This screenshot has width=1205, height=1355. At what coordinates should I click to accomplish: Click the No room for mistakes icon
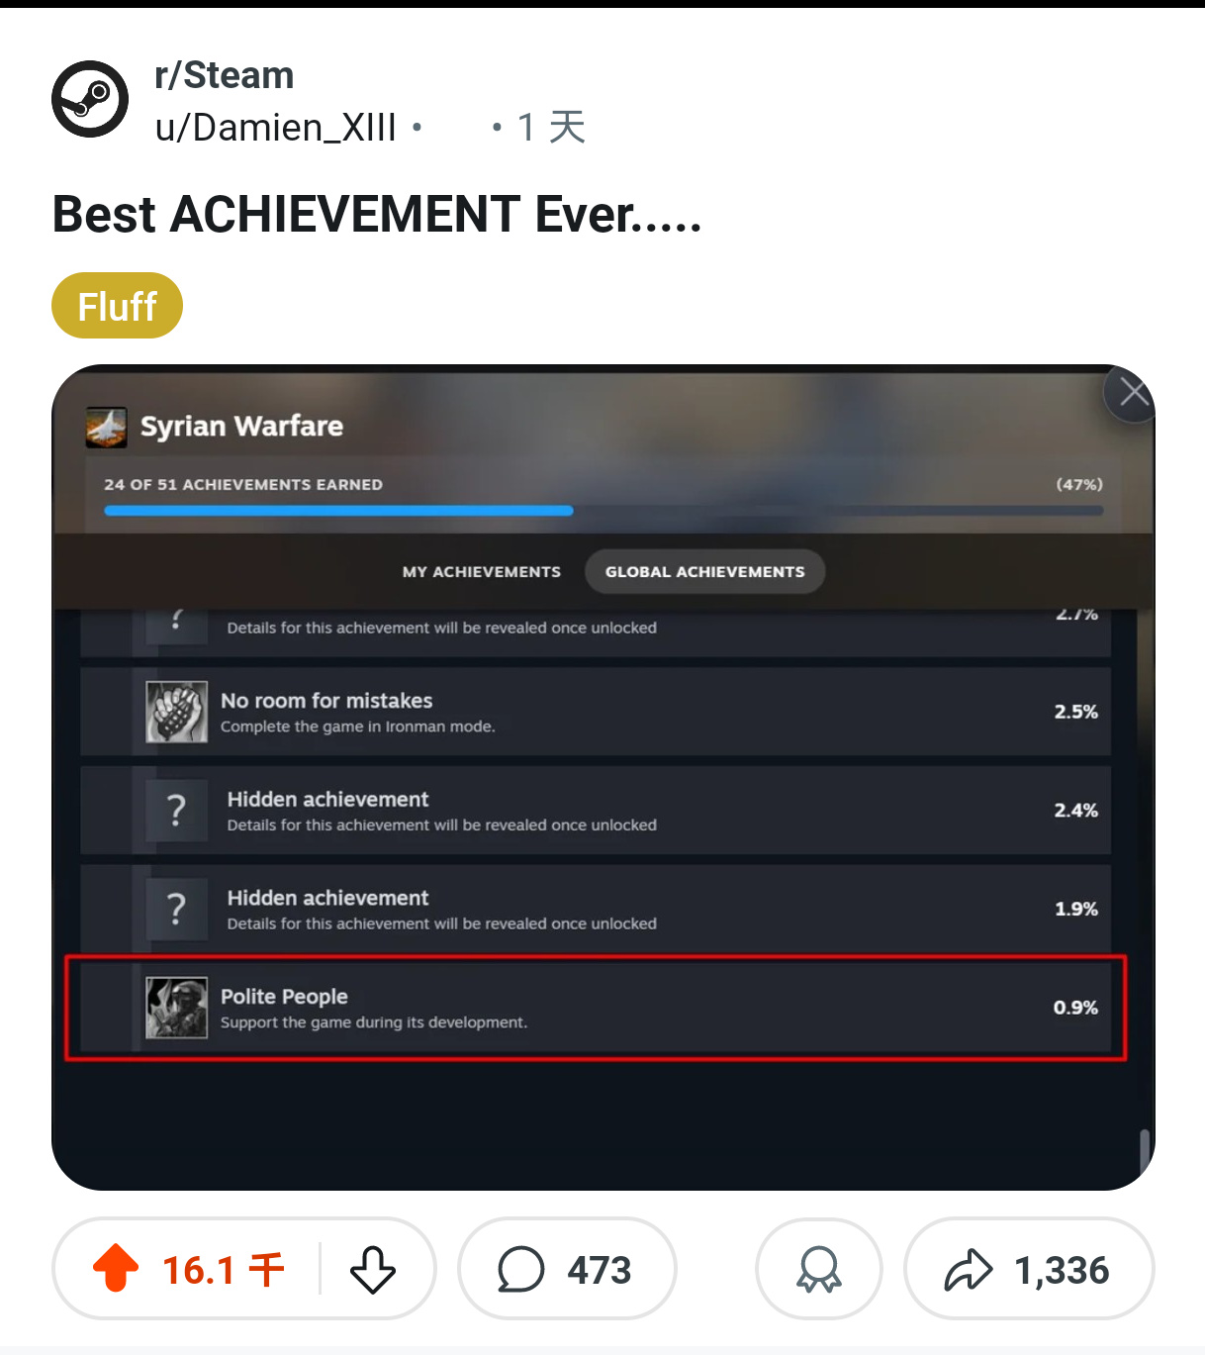[177, 712]
